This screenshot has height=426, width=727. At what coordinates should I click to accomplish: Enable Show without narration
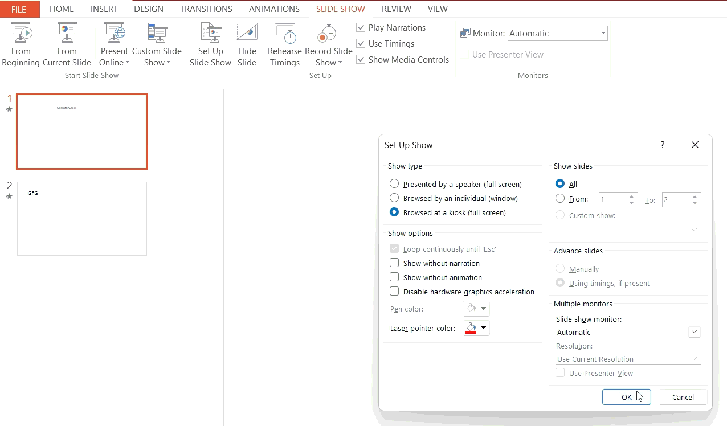pos(394,263)
